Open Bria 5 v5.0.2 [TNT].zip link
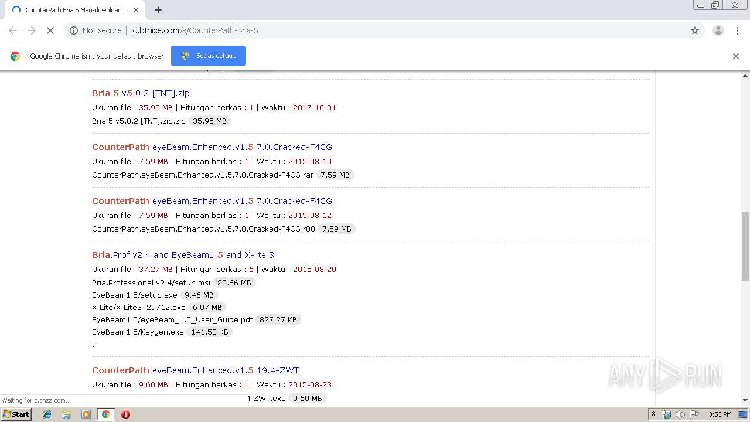Image resolution: width=750 pixels, height=422 pixels. [x=141, y=93]
